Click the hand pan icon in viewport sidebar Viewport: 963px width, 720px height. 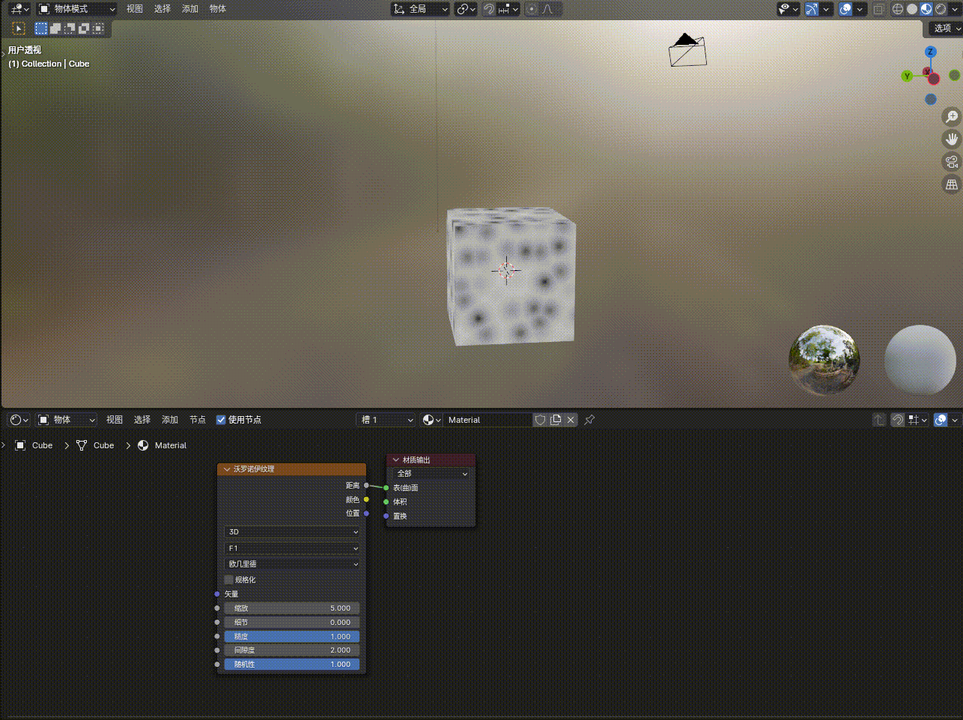(x=950, y=138)
